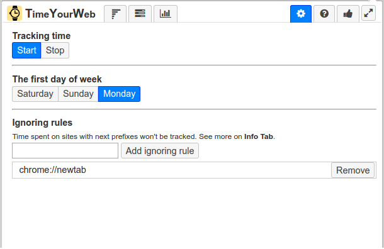384x249 pixels.
Task: Disable tracking with the Stop toggle
Action: [55, 50]
